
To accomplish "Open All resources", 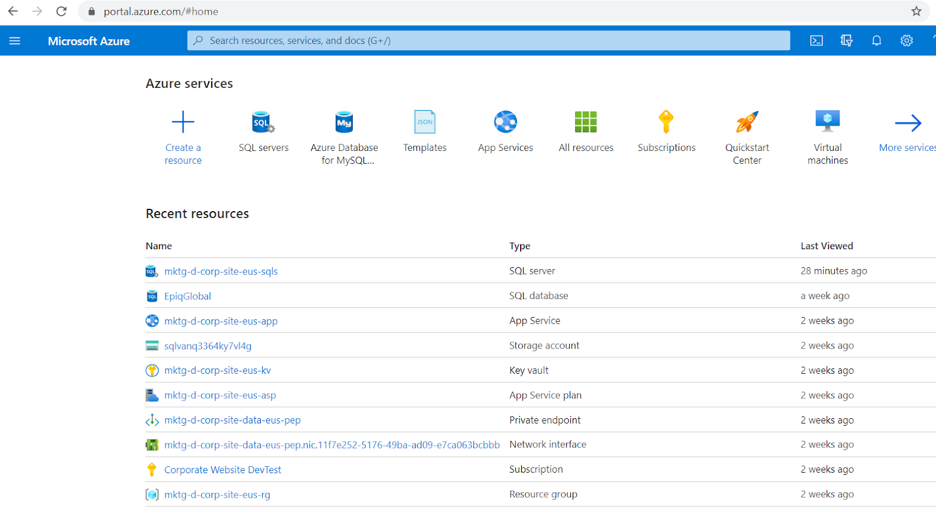I will click(x=586, y=131).
